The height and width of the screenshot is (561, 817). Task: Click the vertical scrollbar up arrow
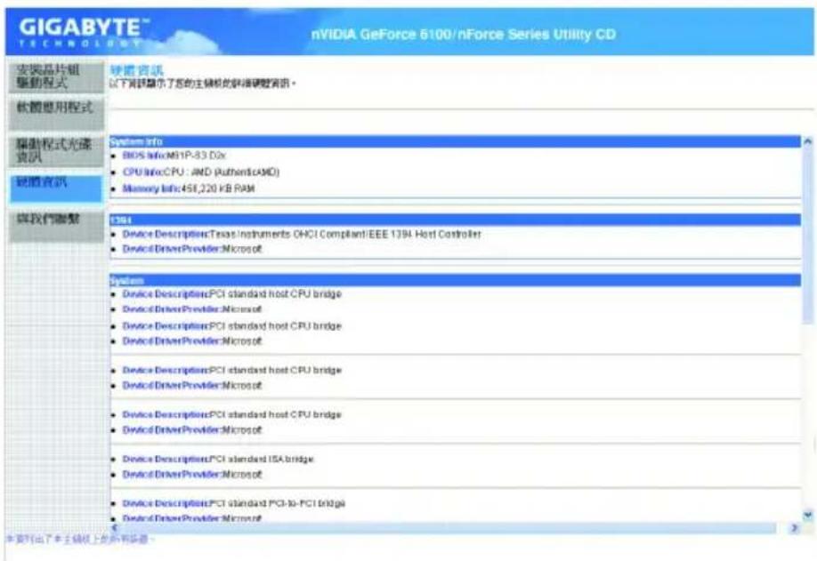coord(807,141)
